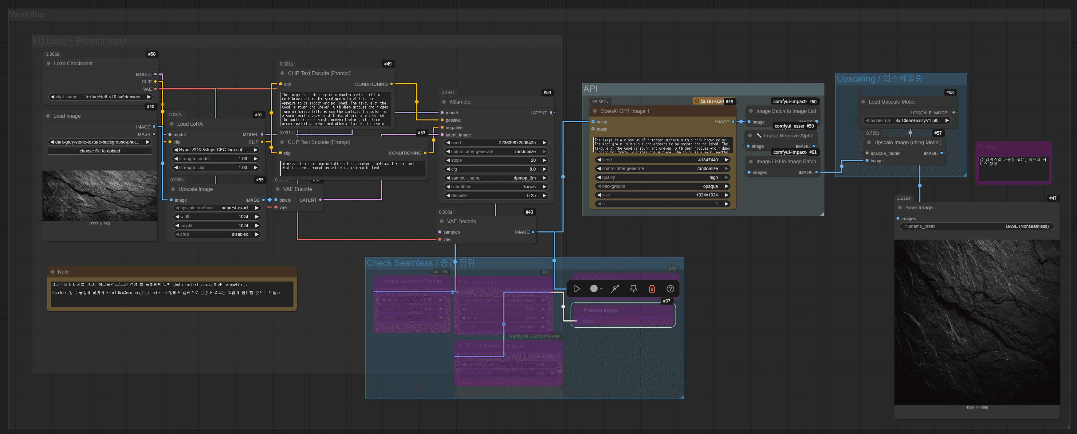1077x434 pixels.
Task: Click the denoise 0.25 slider in KSampler
Action: 495,195
